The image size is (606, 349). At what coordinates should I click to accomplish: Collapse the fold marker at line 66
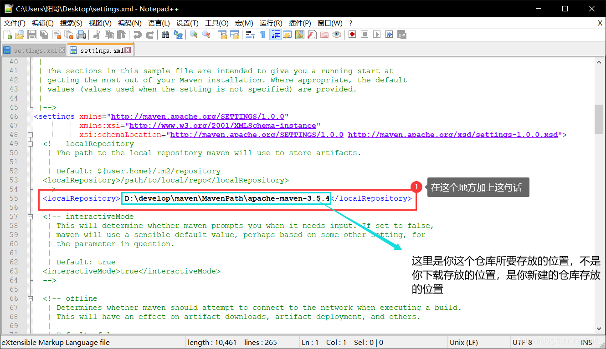(30, 298)
